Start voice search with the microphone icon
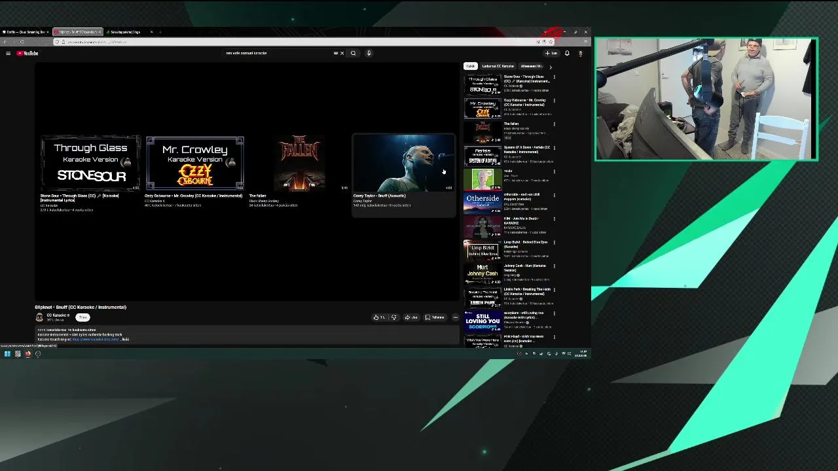The image size is (838, 471). (x=369, y=53)
